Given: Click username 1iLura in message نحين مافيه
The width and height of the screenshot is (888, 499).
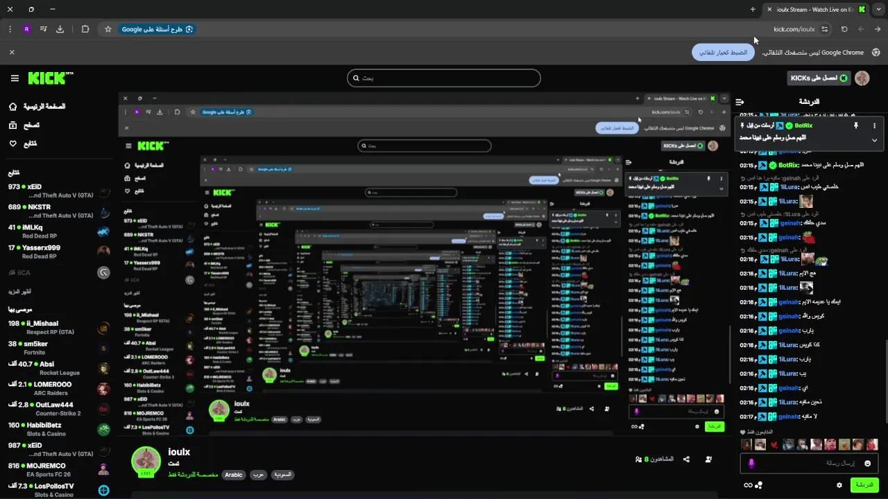Looking at the screenshot, I should pyautogui.click(x=787, y=402).
